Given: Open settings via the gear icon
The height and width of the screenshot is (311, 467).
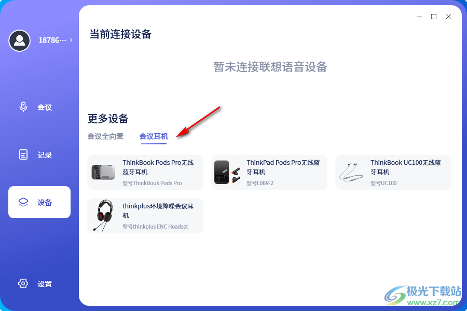Looking at the screenshot, I should click(x=23, y=284).
